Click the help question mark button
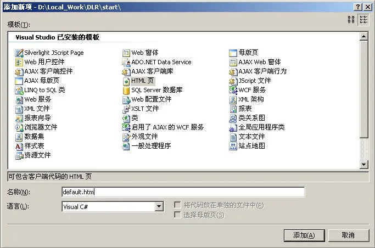The width and height of the screenshot is (375, 248). point(358,7)
